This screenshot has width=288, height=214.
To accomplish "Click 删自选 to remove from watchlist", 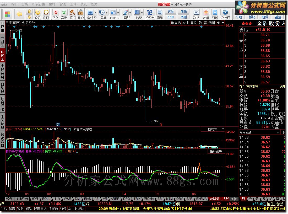I will click(x=176, y=23).
